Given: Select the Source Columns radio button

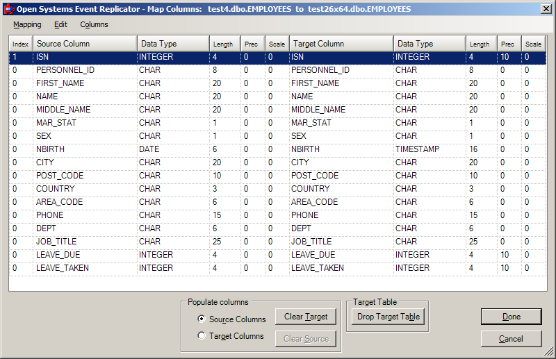Looking at the screenshot, I should coord(202,319).
